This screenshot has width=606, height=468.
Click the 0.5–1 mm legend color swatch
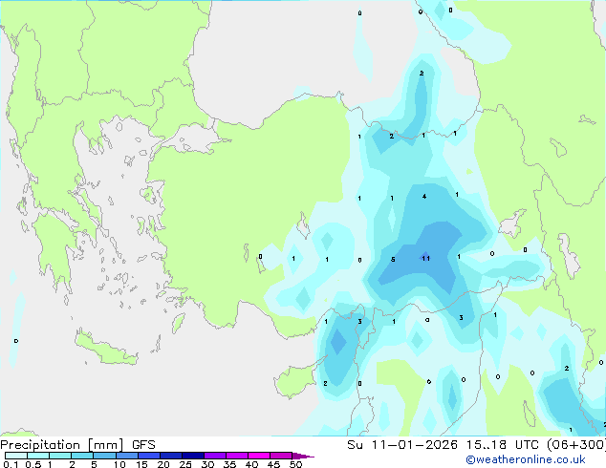(38, 456)
